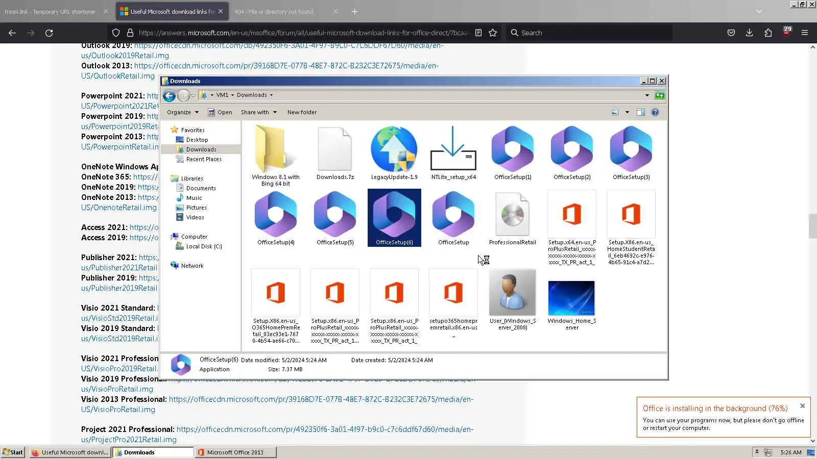
Task: Select the highlighted OfficeSetup(6) application
Action: tap(394, 218)
